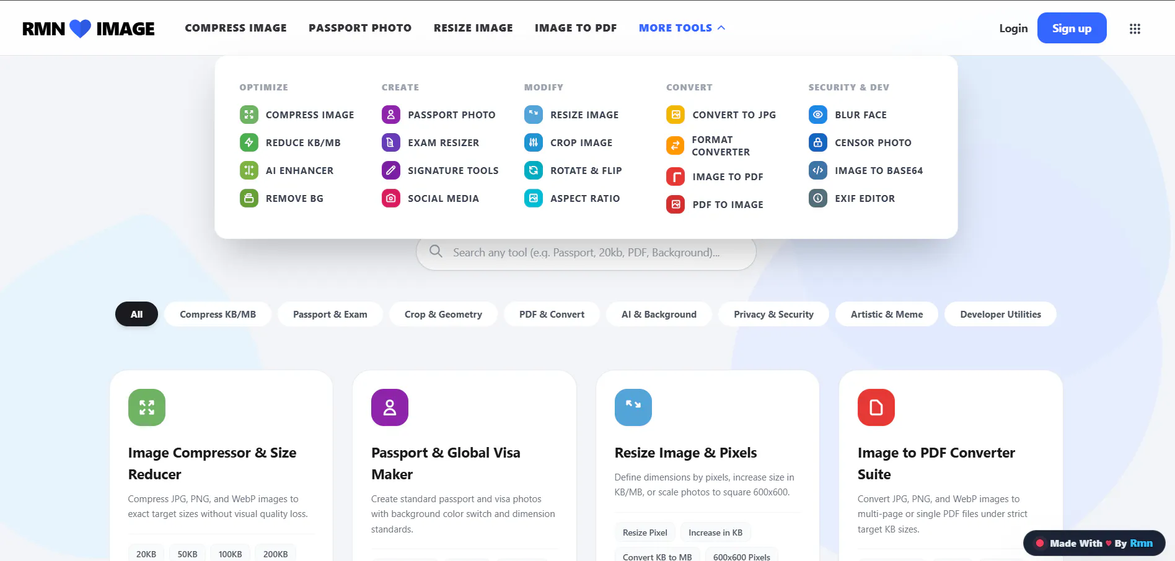Click the Remove BG icon
This screenshot has height=561, width=1175.
click(x=249, y=198)
